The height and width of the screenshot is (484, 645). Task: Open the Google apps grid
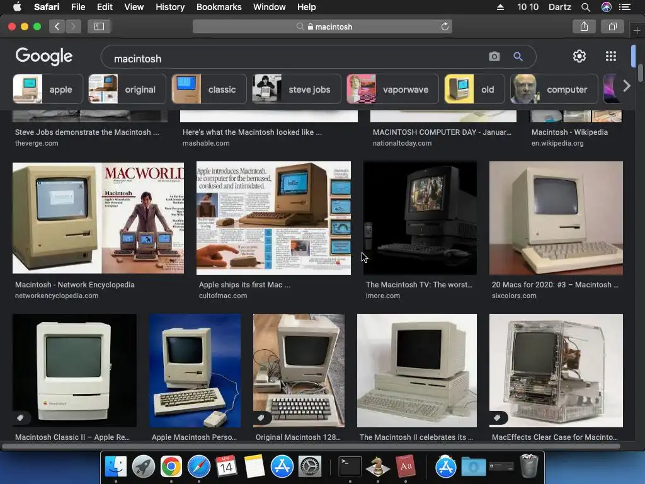pos(611,56)
